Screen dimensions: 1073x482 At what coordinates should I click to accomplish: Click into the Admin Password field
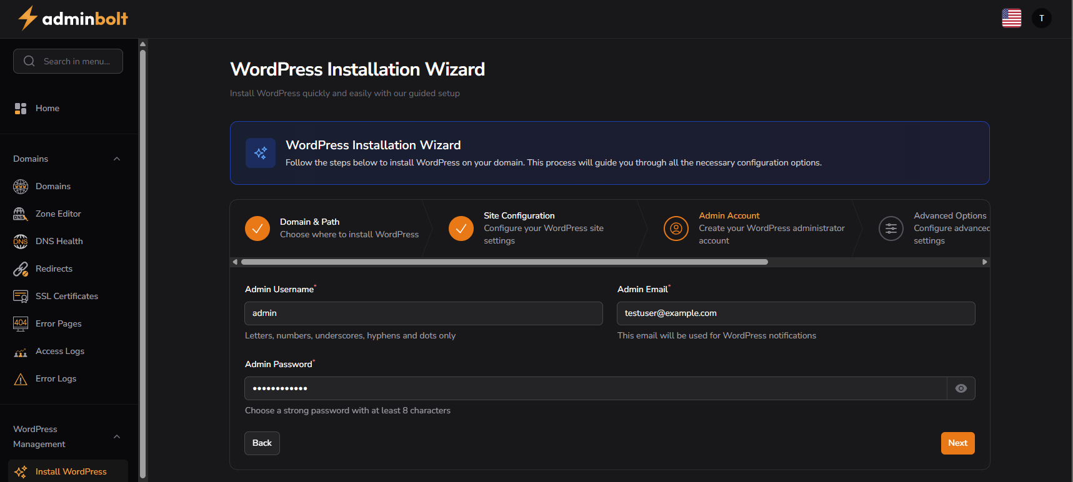tap(596, 388)
